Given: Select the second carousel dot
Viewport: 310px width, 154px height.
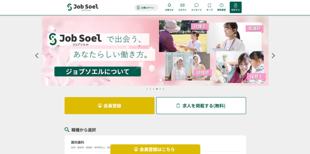Looking at the screenshot, I should [150, 89].
